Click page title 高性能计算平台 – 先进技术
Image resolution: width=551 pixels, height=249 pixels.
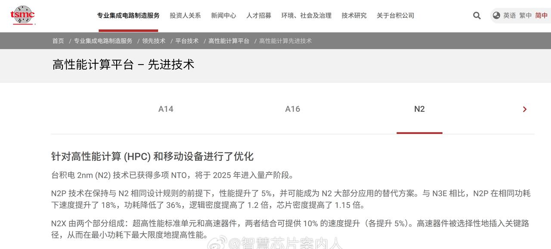pyautogui.click(x=124, y=65)
